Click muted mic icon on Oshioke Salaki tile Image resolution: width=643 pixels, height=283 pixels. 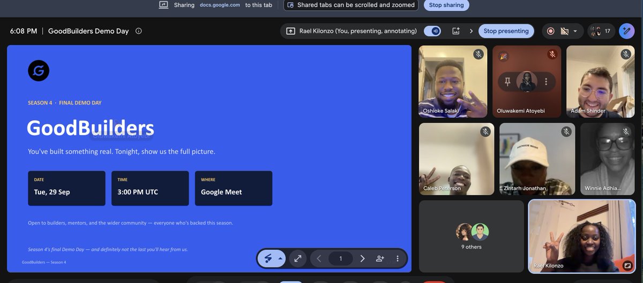pyautogui.click(x=478, y=54)
